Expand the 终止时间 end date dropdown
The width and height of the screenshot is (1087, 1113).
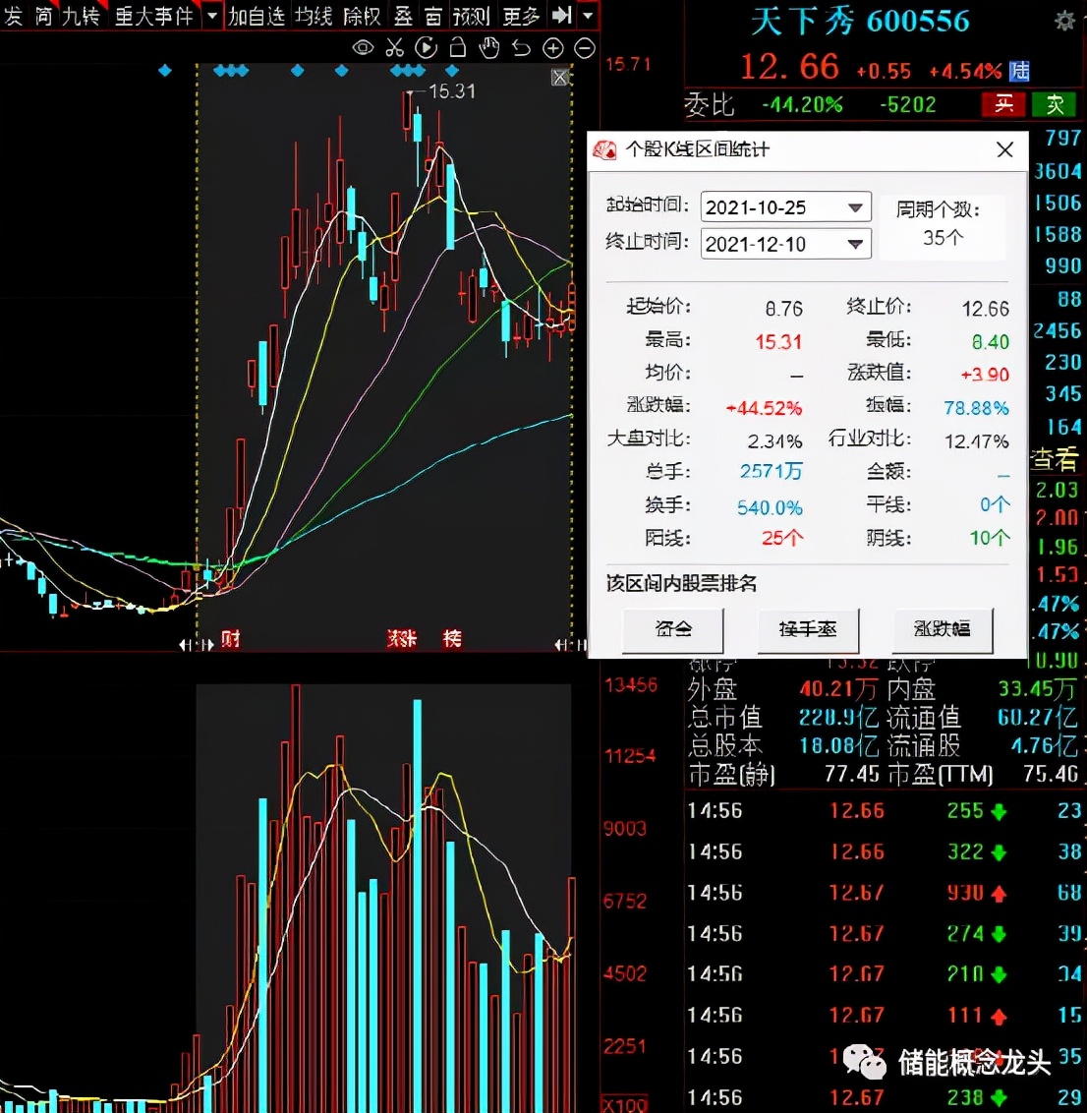click(855, 244)
